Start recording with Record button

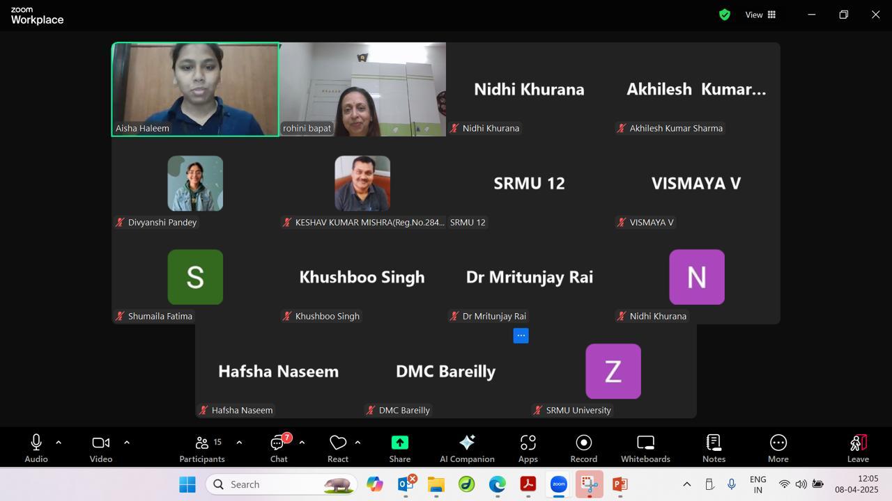coord(584,449)
